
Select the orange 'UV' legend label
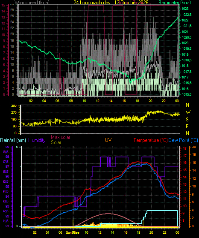108,140
